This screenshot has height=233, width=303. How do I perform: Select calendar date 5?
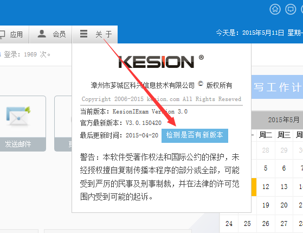click(266, 168)
